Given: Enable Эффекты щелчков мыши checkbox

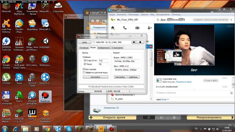Looking at the screenshot, I should (84, 73).
